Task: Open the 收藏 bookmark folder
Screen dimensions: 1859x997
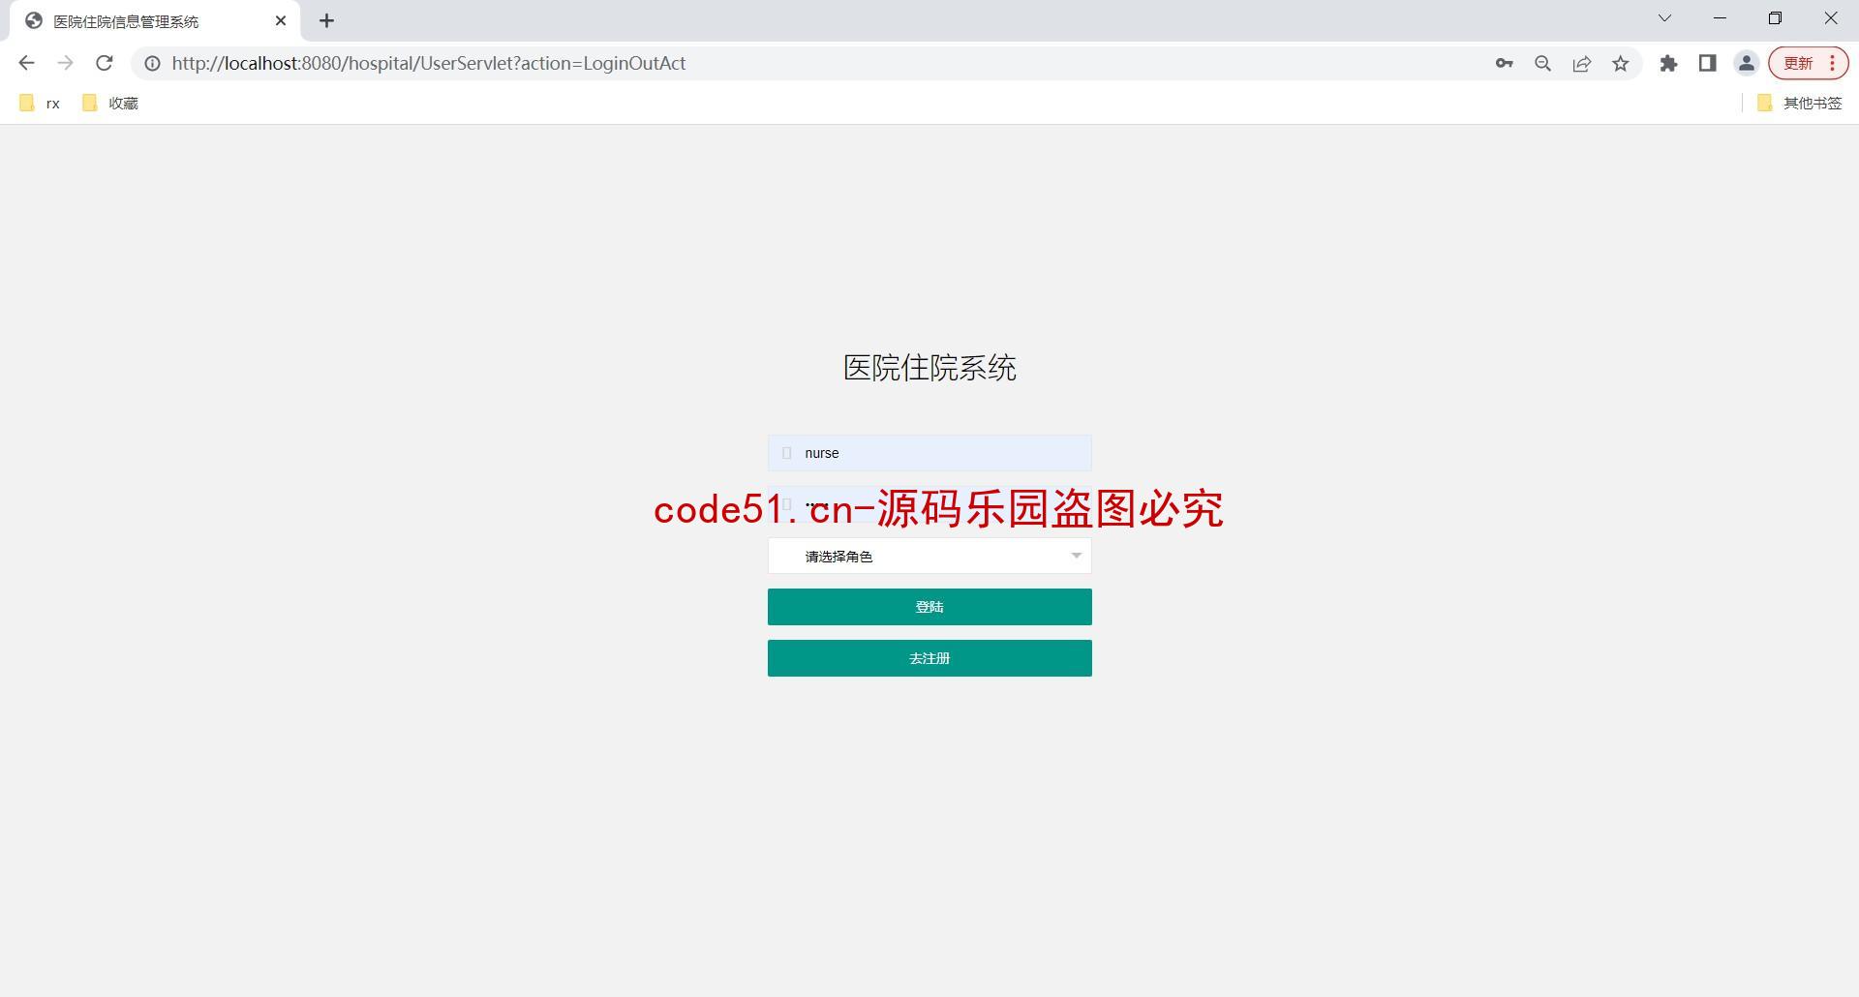Action: coord(110,103)
